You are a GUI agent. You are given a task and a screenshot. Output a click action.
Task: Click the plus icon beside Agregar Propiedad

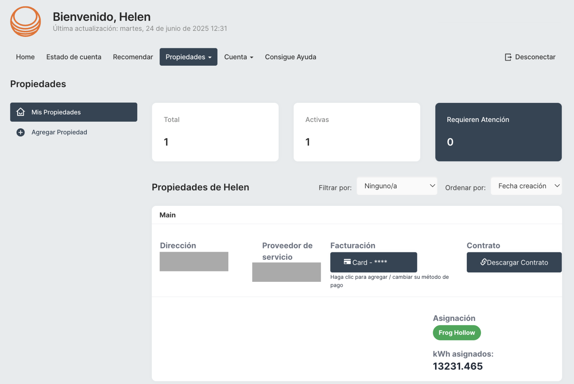tap(20, 132)
